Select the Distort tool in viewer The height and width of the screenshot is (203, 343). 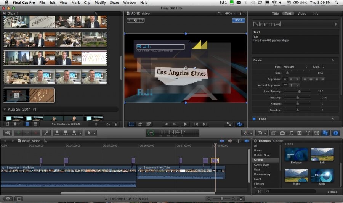pyautogui.click(x=148, y=124)
